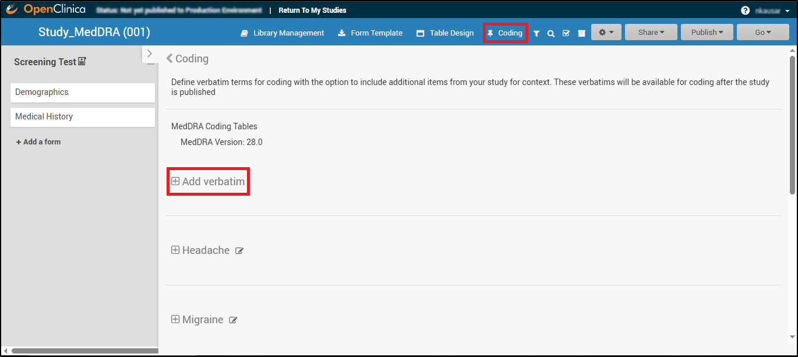Click the icon next to Screening Test
The image size is (798, 357).
[82, 62]
